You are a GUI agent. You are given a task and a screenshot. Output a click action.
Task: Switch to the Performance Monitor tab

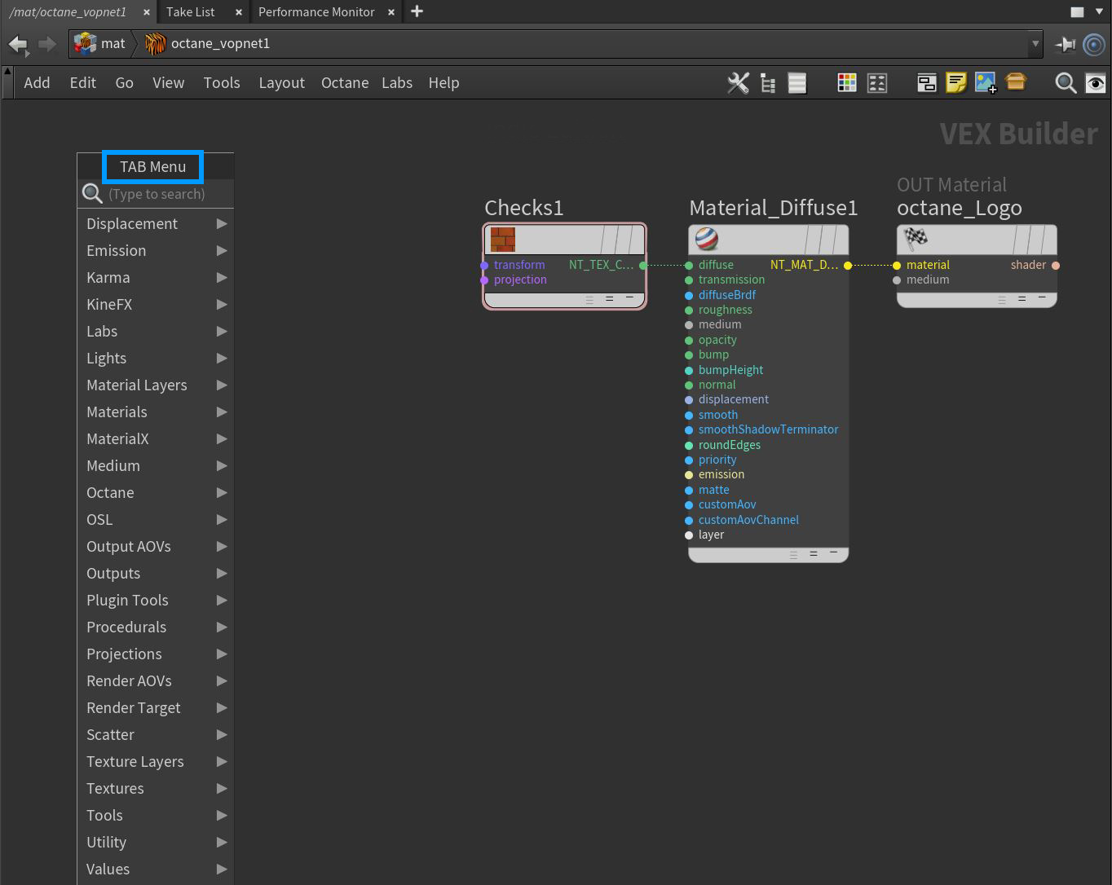pos(316,12)
